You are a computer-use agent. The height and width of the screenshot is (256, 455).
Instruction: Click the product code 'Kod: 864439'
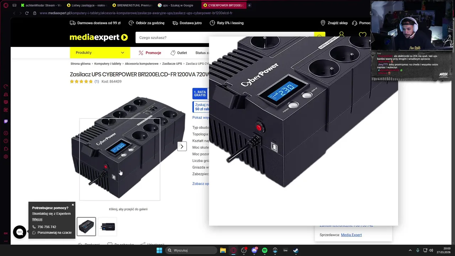pyautogui.click(x=112, y=81)
